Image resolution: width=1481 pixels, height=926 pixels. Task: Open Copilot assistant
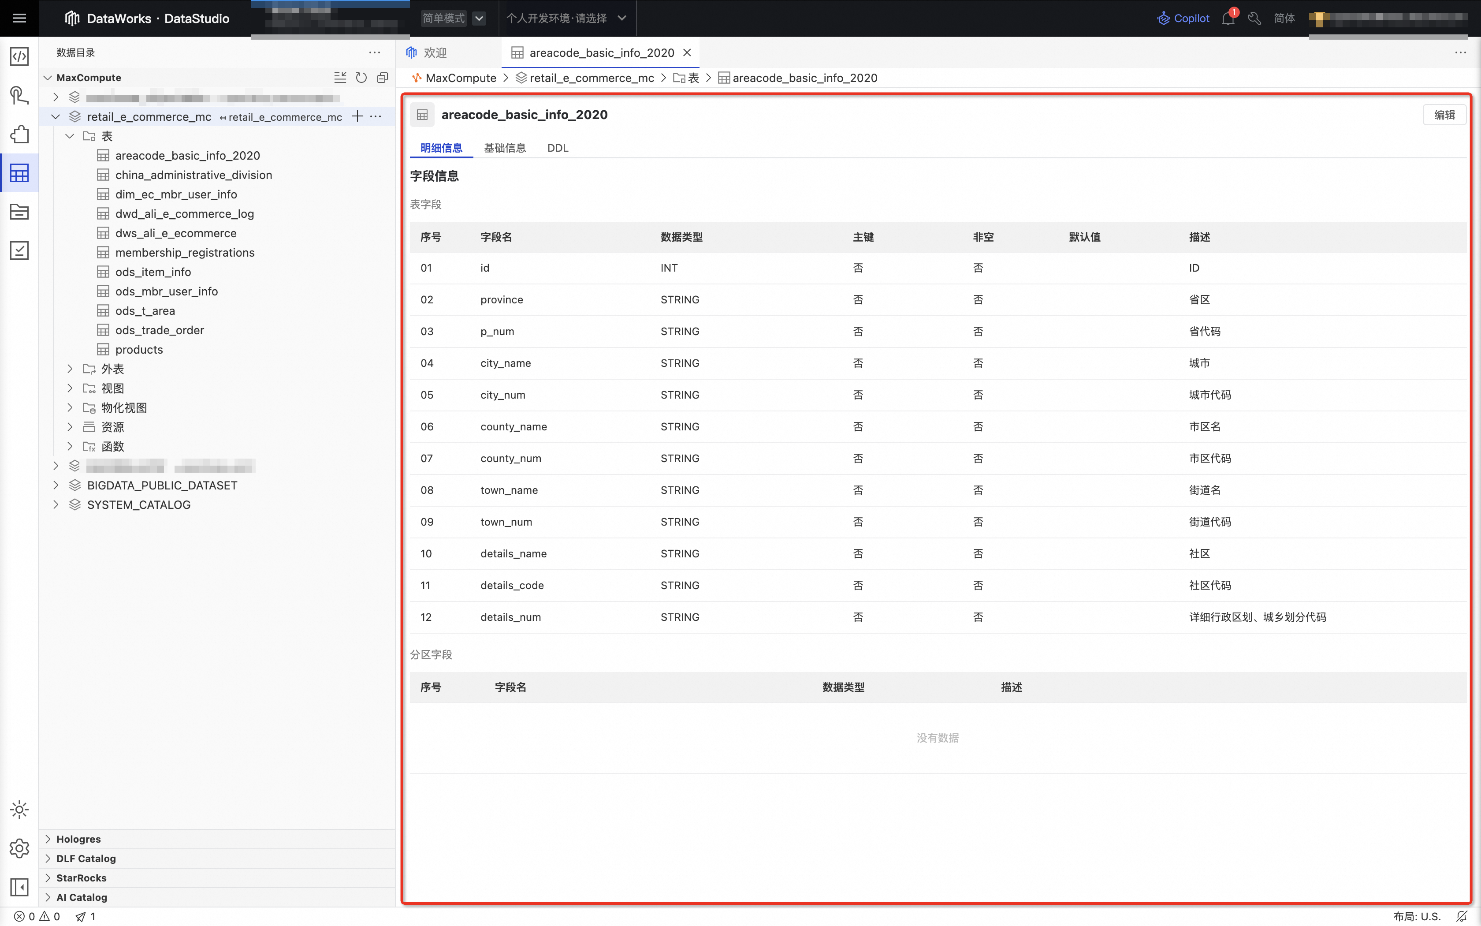(1183, 19)
